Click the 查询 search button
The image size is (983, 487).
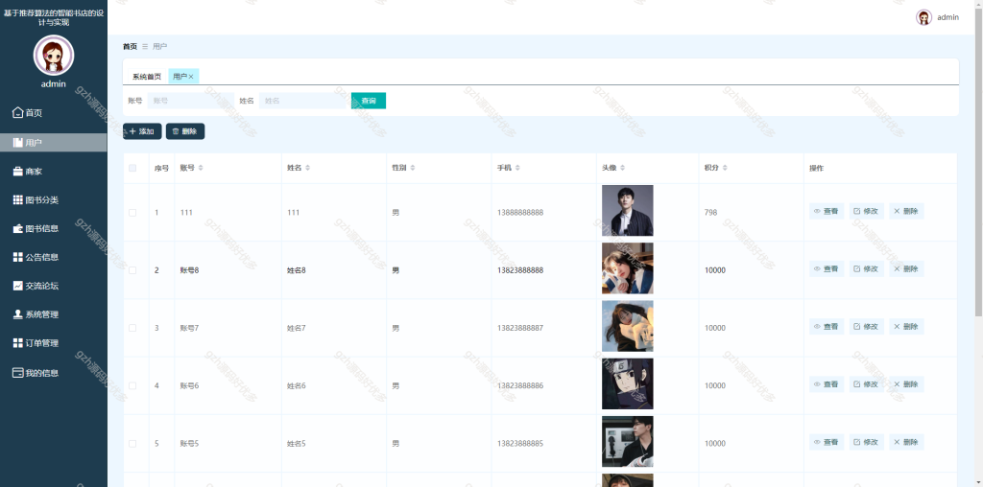369,101
